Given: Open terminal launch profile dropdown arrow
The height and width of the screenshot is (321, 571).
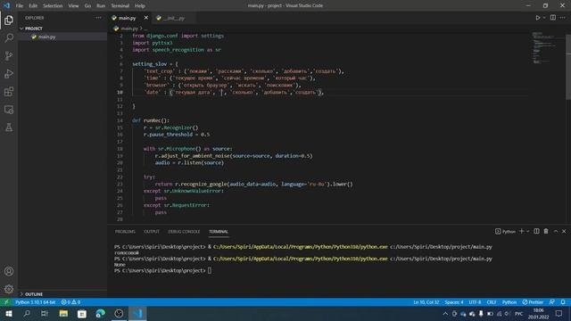Looking at the screenshot, I should (x=527, y=231).
